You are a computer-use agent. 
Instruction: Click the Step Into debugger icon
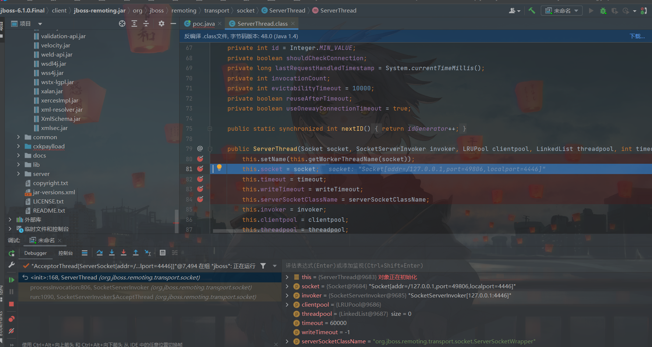(112, 253)
